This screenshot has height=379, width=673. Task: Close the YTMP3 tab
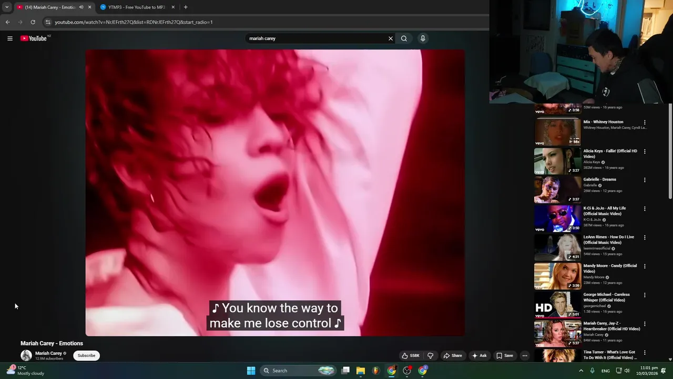point(173,7)
